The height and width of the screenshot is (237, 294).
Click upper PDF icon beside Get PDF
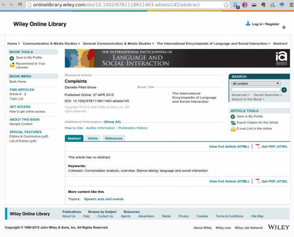pos(258,146)
